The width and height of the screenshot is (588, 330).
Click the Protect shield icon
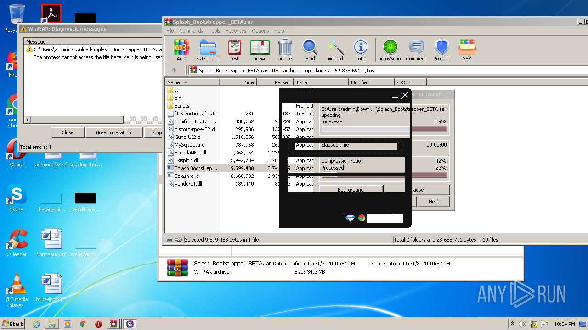point(441,50)
